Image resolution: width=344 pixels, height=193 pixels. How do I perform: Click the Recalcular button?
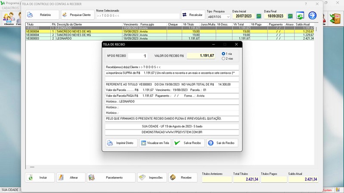tap(193, 15)
